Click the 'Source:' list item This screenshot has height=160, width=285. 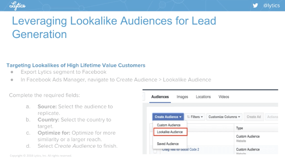[75, 110]
